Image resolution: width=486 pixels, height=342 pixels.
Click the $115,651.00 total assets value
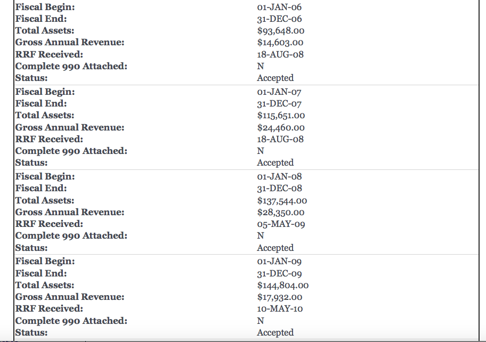point(281,116)
